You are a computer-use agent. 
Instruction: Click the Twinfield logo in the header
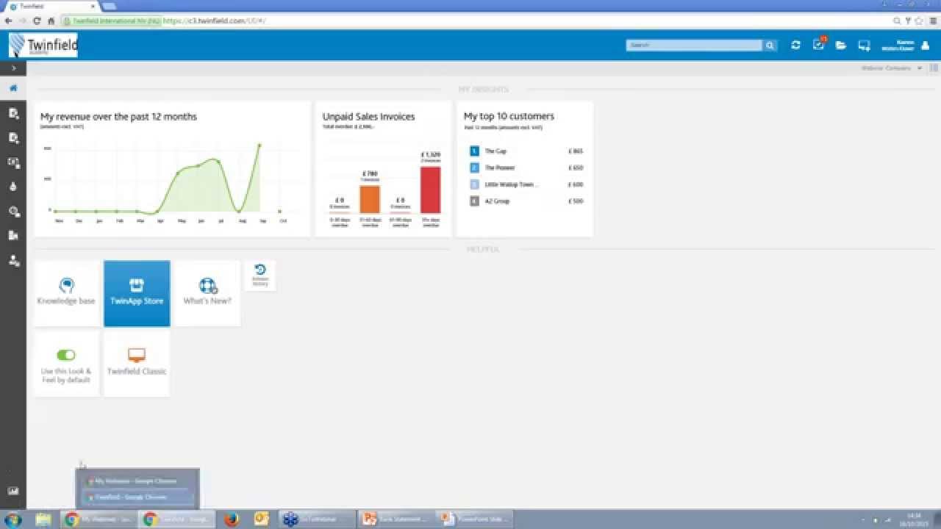43,46
